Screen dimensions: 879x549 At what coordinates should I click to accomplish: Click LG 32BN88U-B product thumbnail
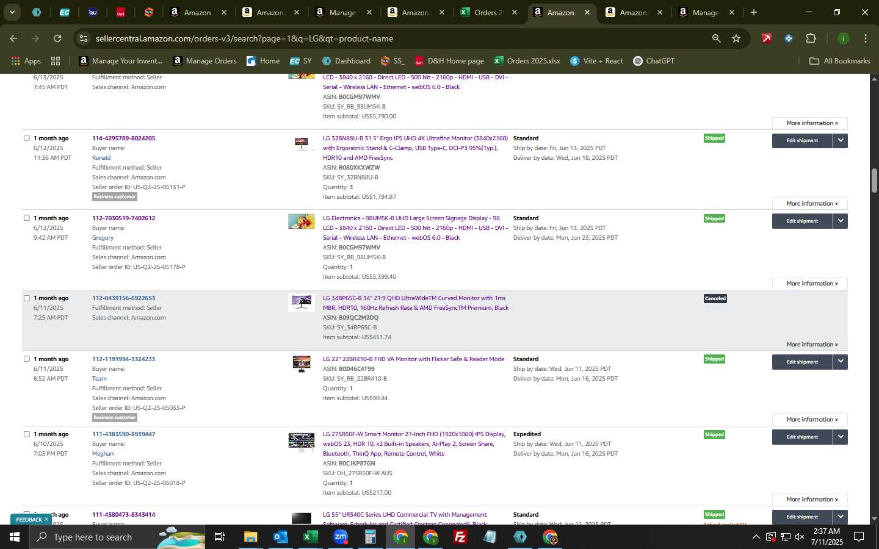(x=302, y=143)
